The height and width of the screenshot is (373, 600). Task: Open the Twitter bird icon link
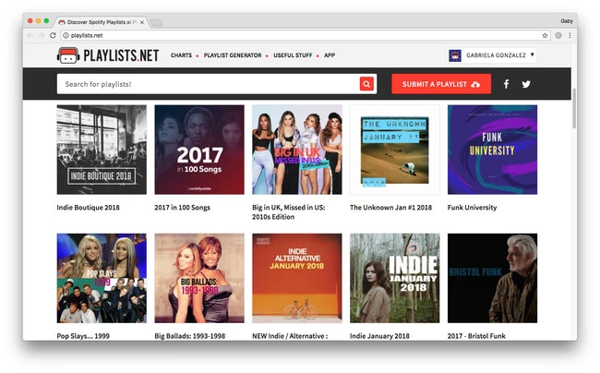click(x=526, y=84)
